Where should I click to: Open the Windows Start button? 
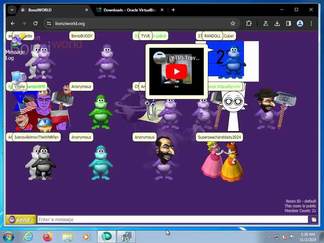coord(8,237)
